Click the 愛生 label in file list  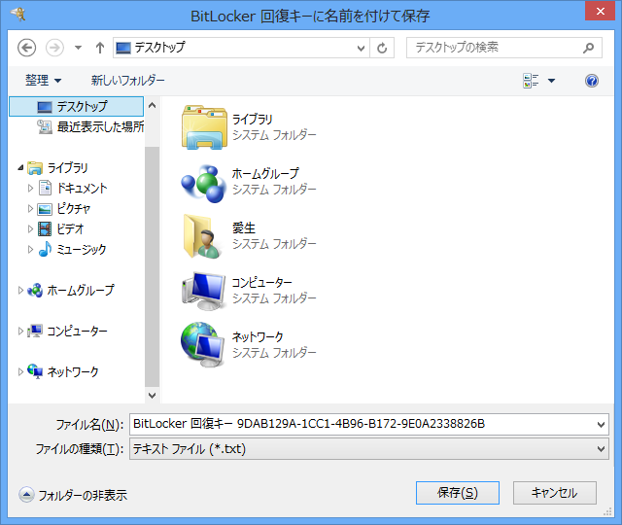[244, 227]
